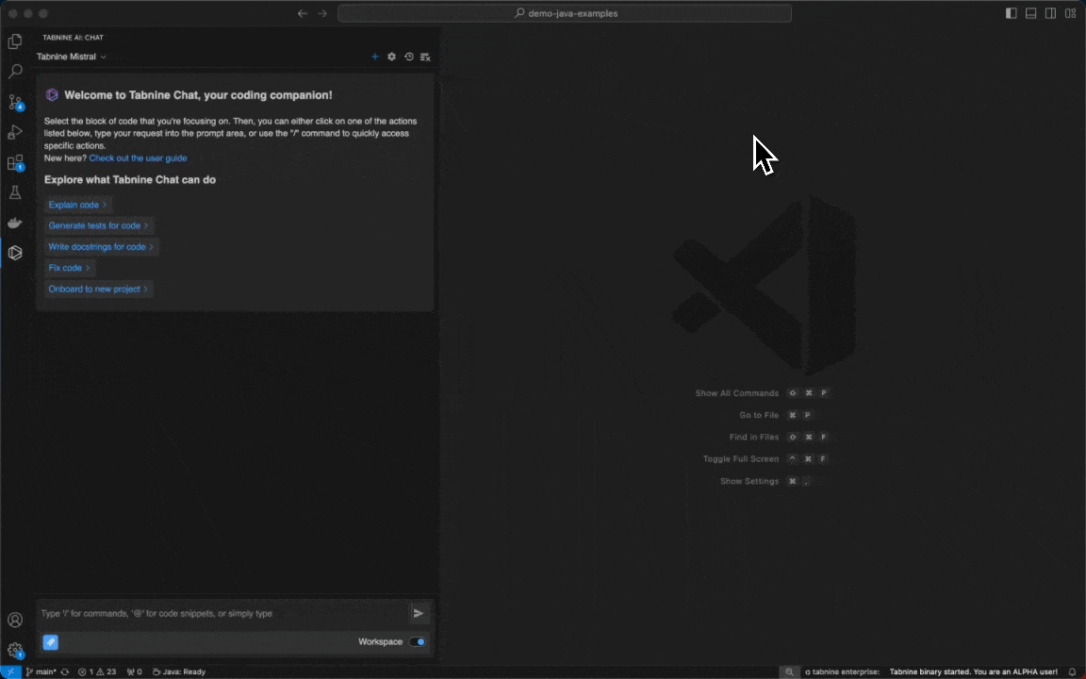
Task: Click the tabnine enterprise status item
Action: pos(842,671)
